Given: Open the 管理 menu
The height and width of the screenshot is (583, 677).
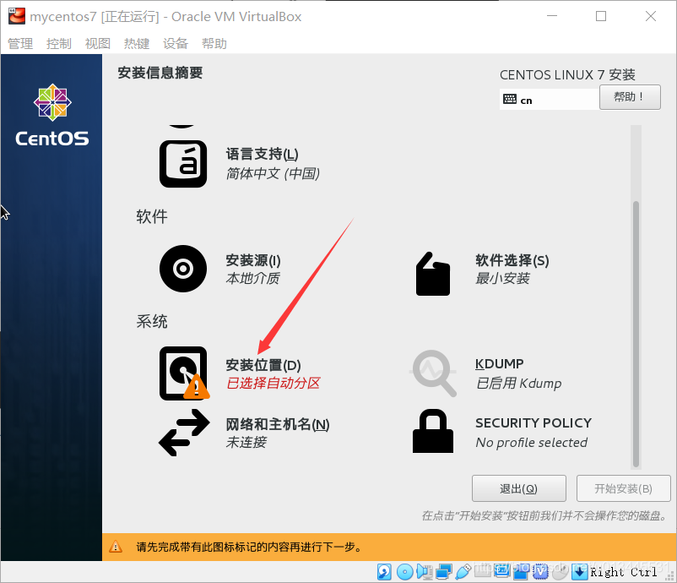Looking at the screenshot, I should click(x=20, y=43).
